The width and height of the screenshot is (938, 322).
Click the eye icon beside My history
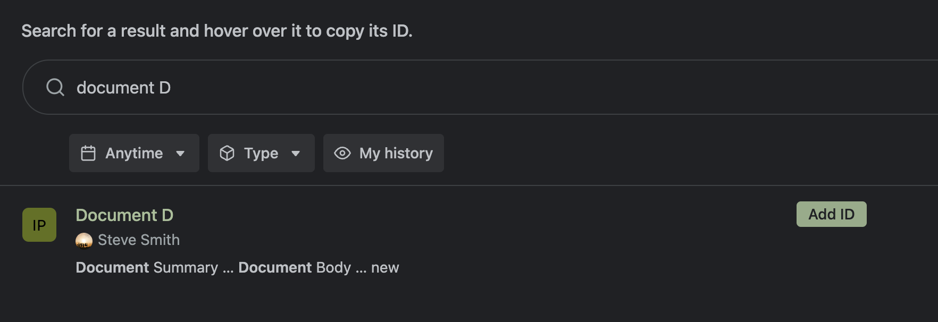point(342,153)
